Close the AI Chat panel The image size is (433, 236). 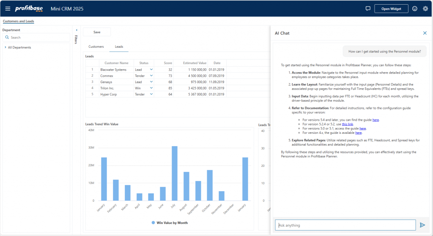pos(425,33)
